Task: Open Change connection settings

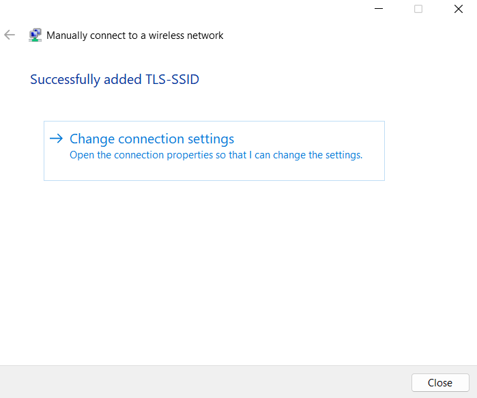Action: (x=151, y=139)
